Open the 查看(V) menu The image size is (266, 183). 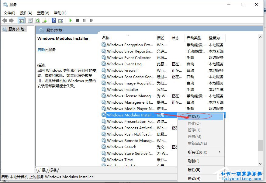point(43,13)
